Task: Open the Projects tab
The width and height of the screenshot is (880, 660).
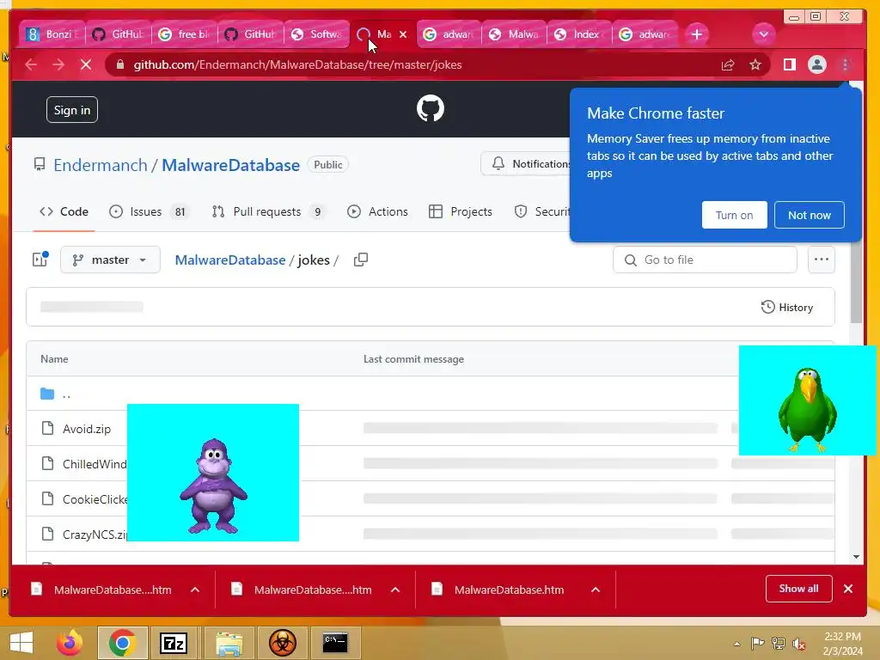Action: [461, 211]
